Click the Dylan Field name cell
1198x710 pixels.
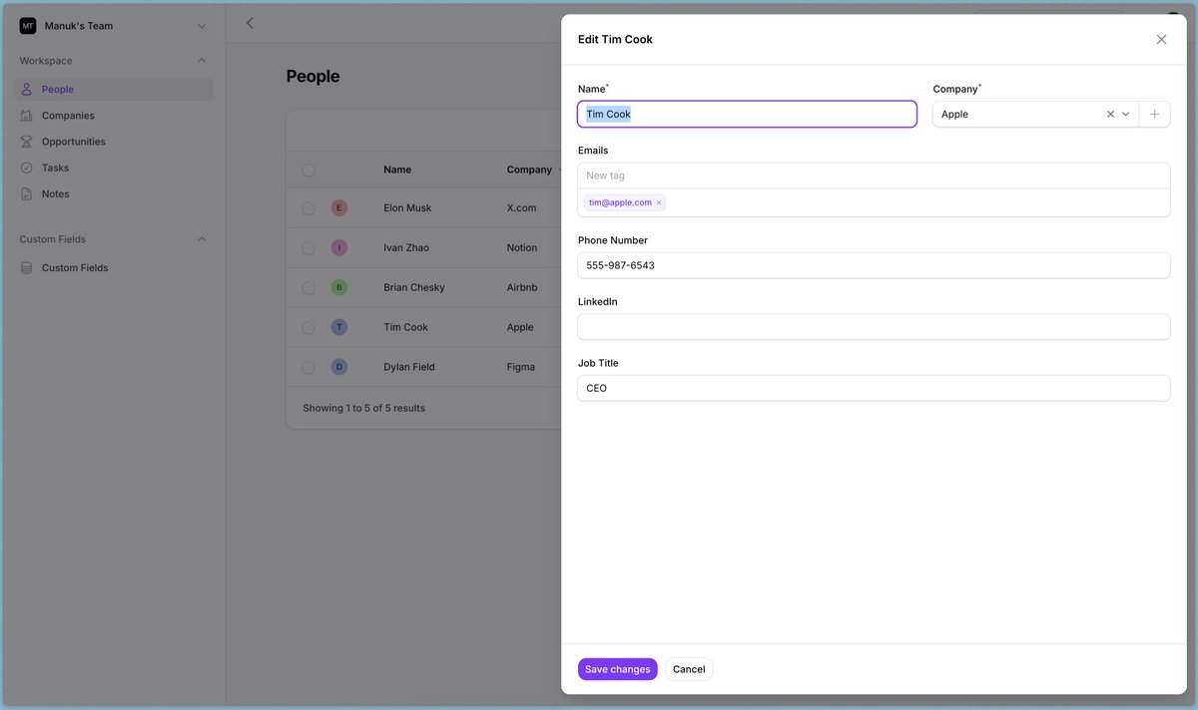(x=409, y=367)
